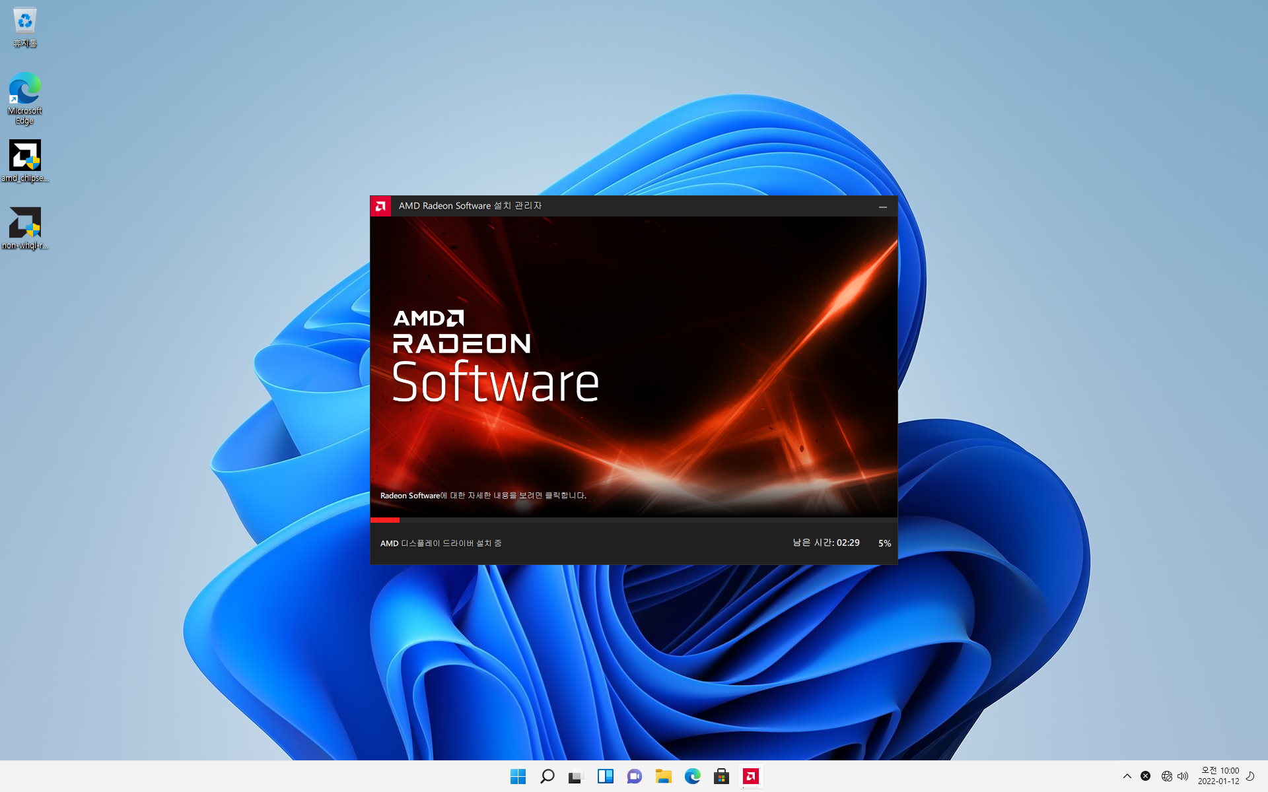Image resolution: width=1268 pixels, height=792 pixels.
Task: Click the AMD logo in installer title bar
Action: pos(380,206)
